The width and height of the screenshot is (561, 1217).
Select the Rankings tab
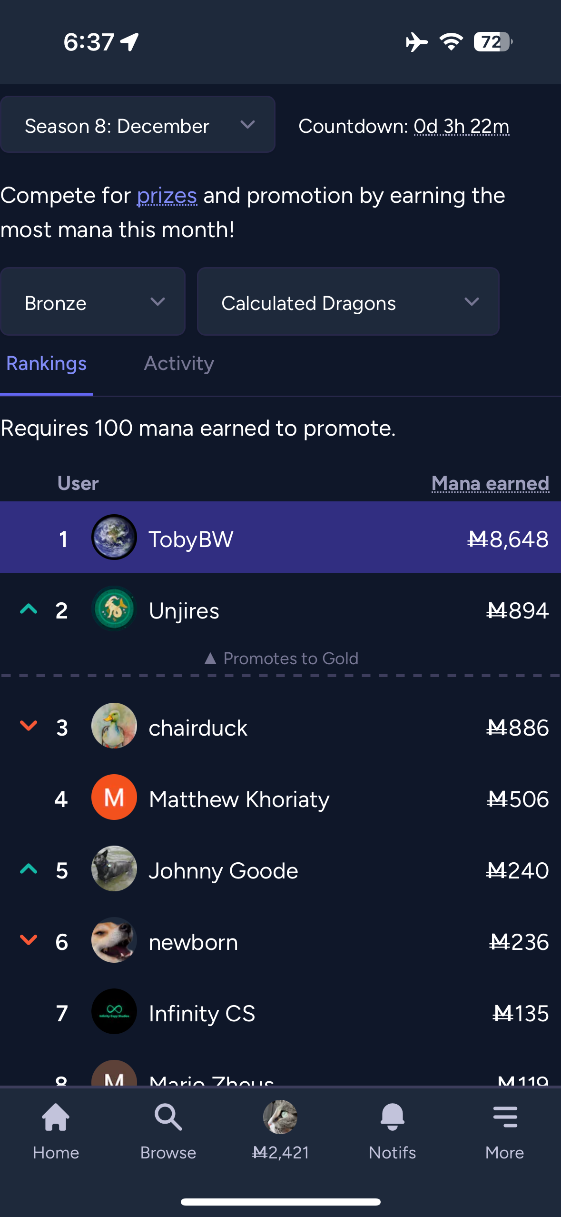46,364
